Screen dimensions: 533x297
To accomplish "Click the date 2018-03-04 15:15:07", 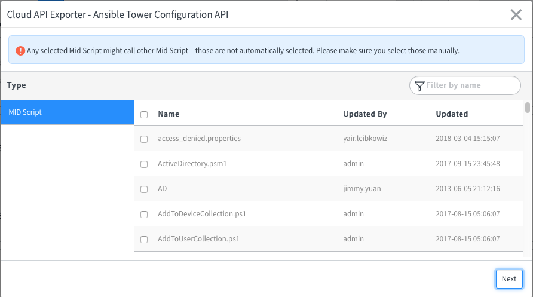I will 468,138.
